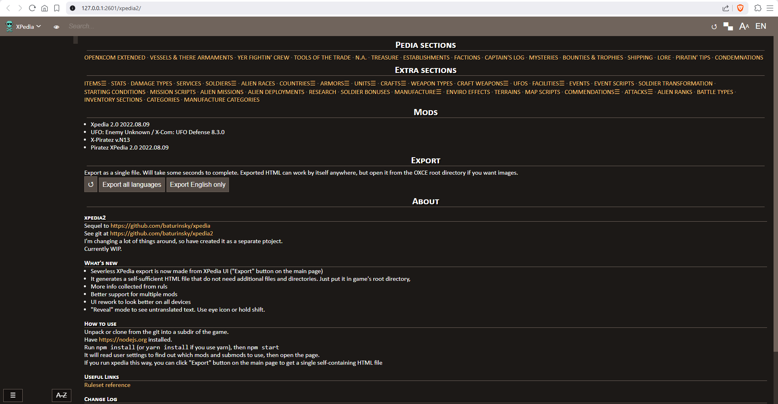Viewport: 778px width, 404px height.
Task: Open github.com/baturinsky/xpedia link
Action: pos(160,226)
